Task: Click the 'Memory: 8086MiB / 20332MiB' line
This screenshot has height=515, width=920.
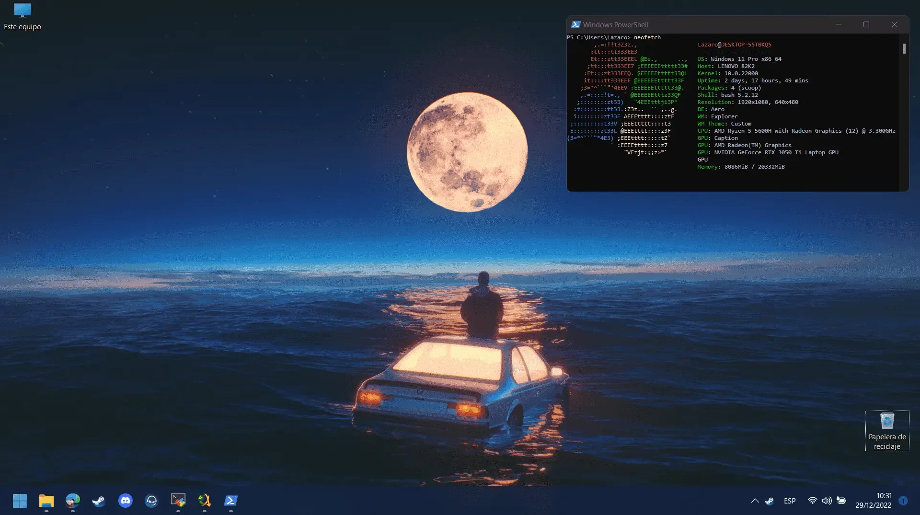Action: point(741,167)
